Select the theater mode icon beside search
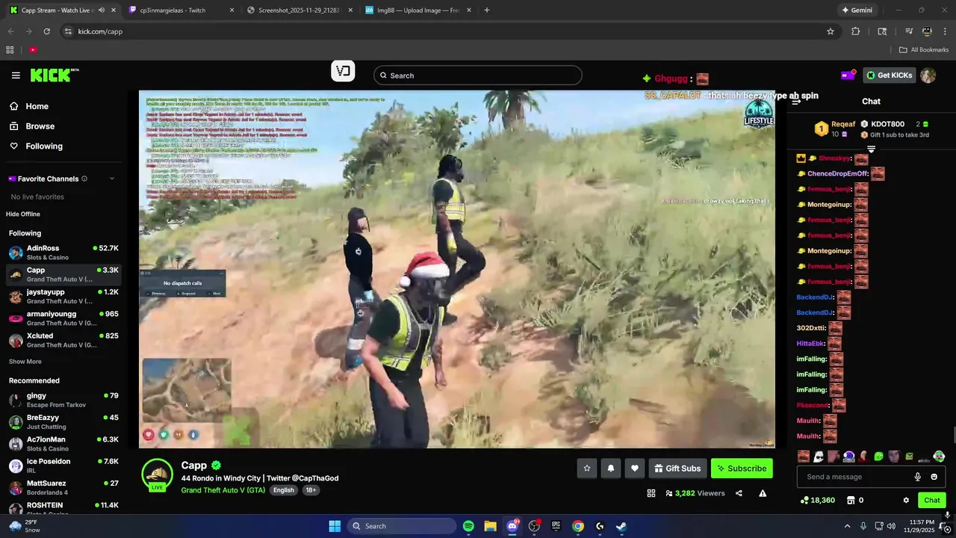 (x=343, y=72)
